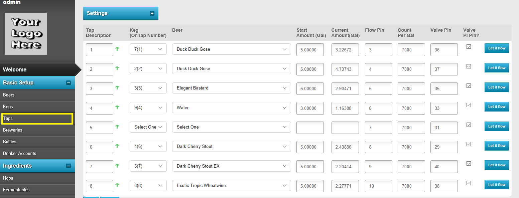
Task: Click the green up arrow for tap 5
Action: 117,127
